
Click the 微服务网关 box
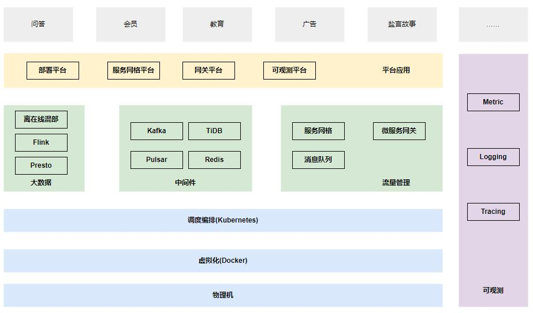click(x=399, y=131)
